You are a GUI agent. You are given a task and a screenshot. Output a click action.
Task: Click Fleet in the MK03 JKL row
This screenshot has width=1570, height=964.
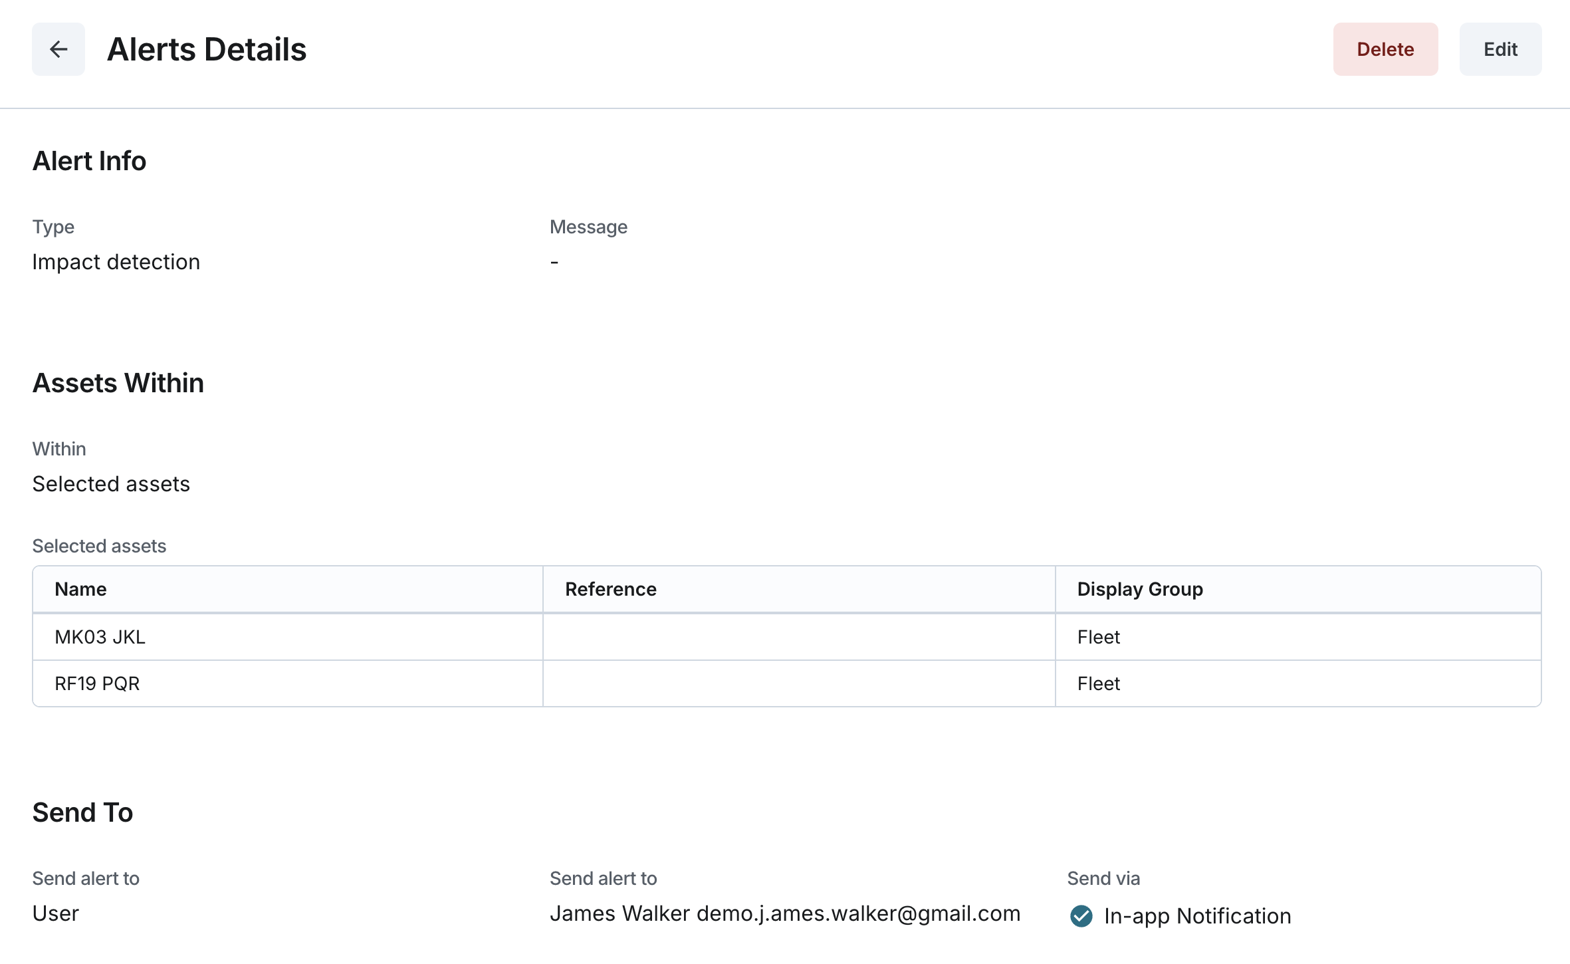pyautogui.click(x=1098, y=637)
